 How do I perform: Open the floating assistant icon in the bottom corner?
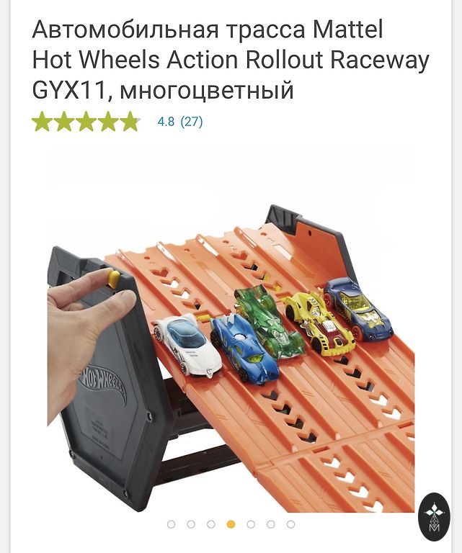434,517
